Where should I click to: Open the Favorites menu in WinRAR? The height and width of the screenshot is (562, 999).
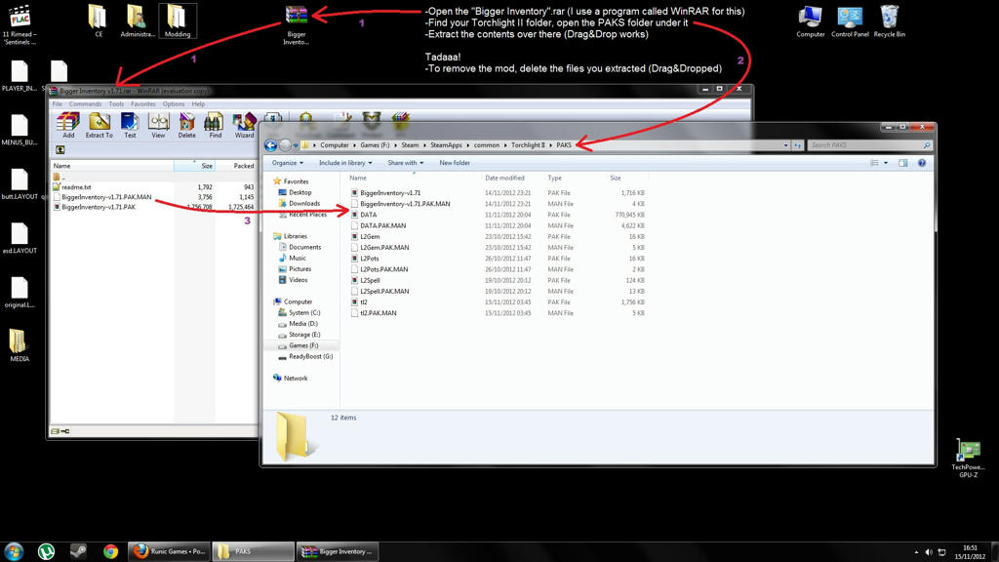click(142, 103)
